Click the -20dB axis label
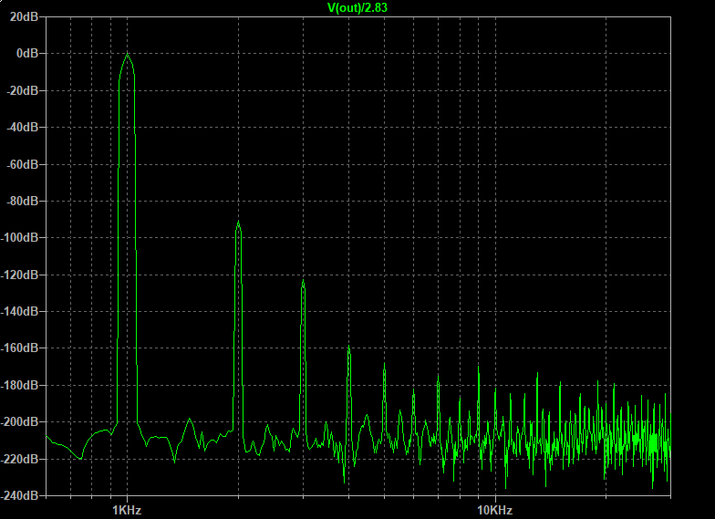 tap(22, 90)
